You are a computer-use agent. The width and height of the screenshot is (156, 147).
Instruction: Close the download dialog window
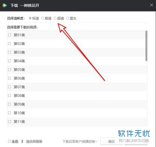tap(152, 5)
